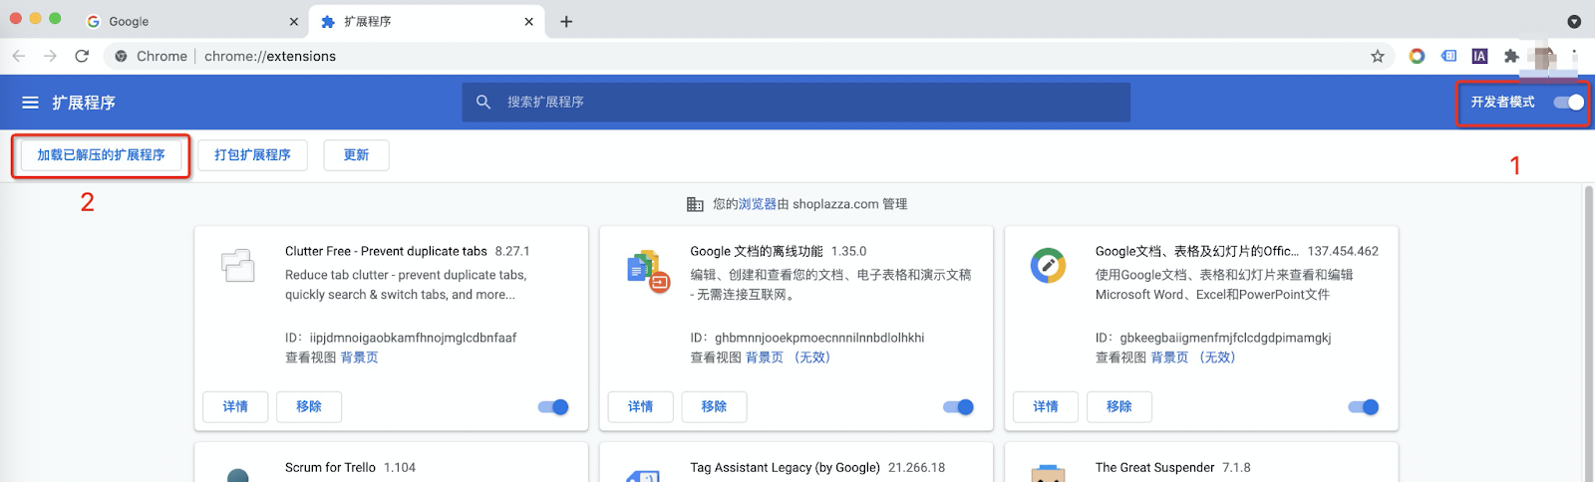Click Clutter Free extension icon
This screenshot has height=482, width=1595.
[238, 266]
